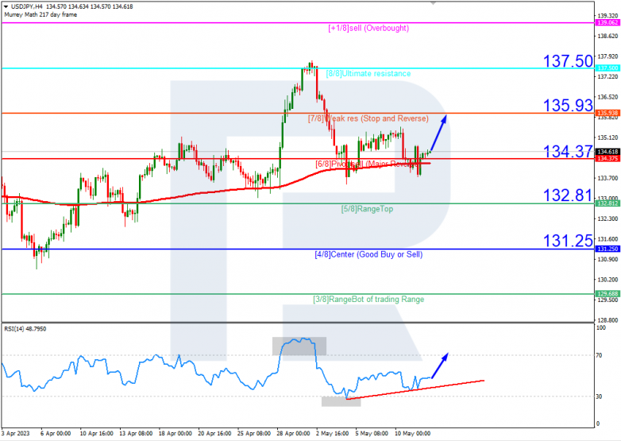The image size is (621, 441).
Task: Click the 138.620 value on price scale
Action: tap(607, 36)
